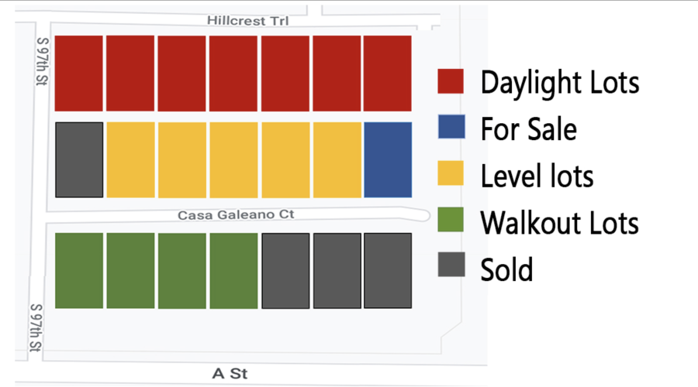Click the Sold legend text
The height and width of the screenshot is (387, 698).
click(x=506, y=269)
